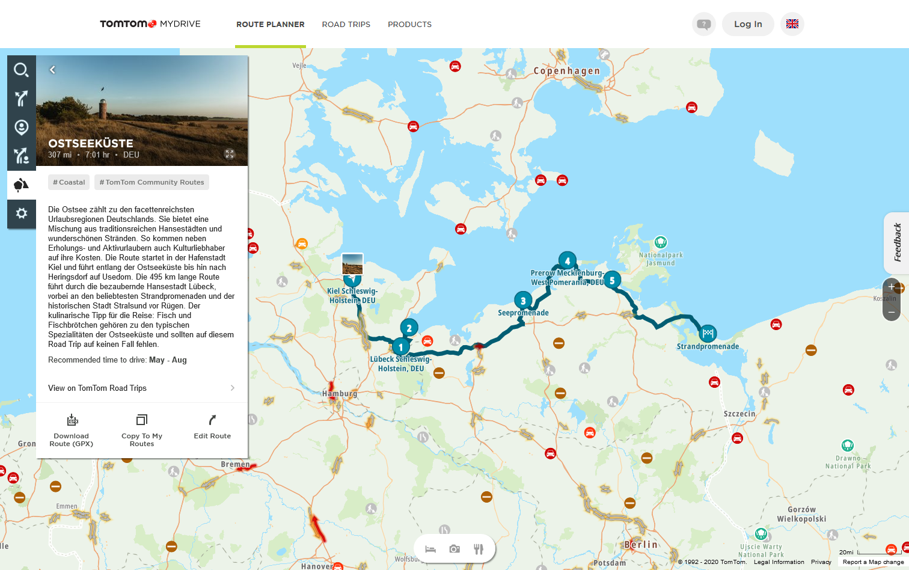Screen dimensions: 909x570
Task: Toggle restaurants on the map
Action: click(x=479, y=549)
